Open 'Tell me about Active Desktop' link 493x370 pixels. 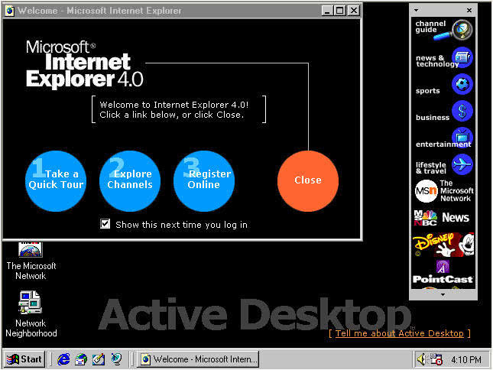coord(399,333)
